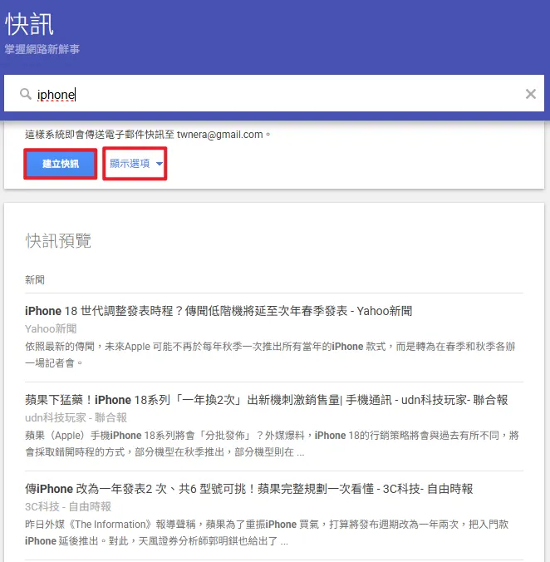Screen dimensions: 550x562
Task: Click the 3C科技 - 自由時報 source label
Action: [x=68, y=506]
